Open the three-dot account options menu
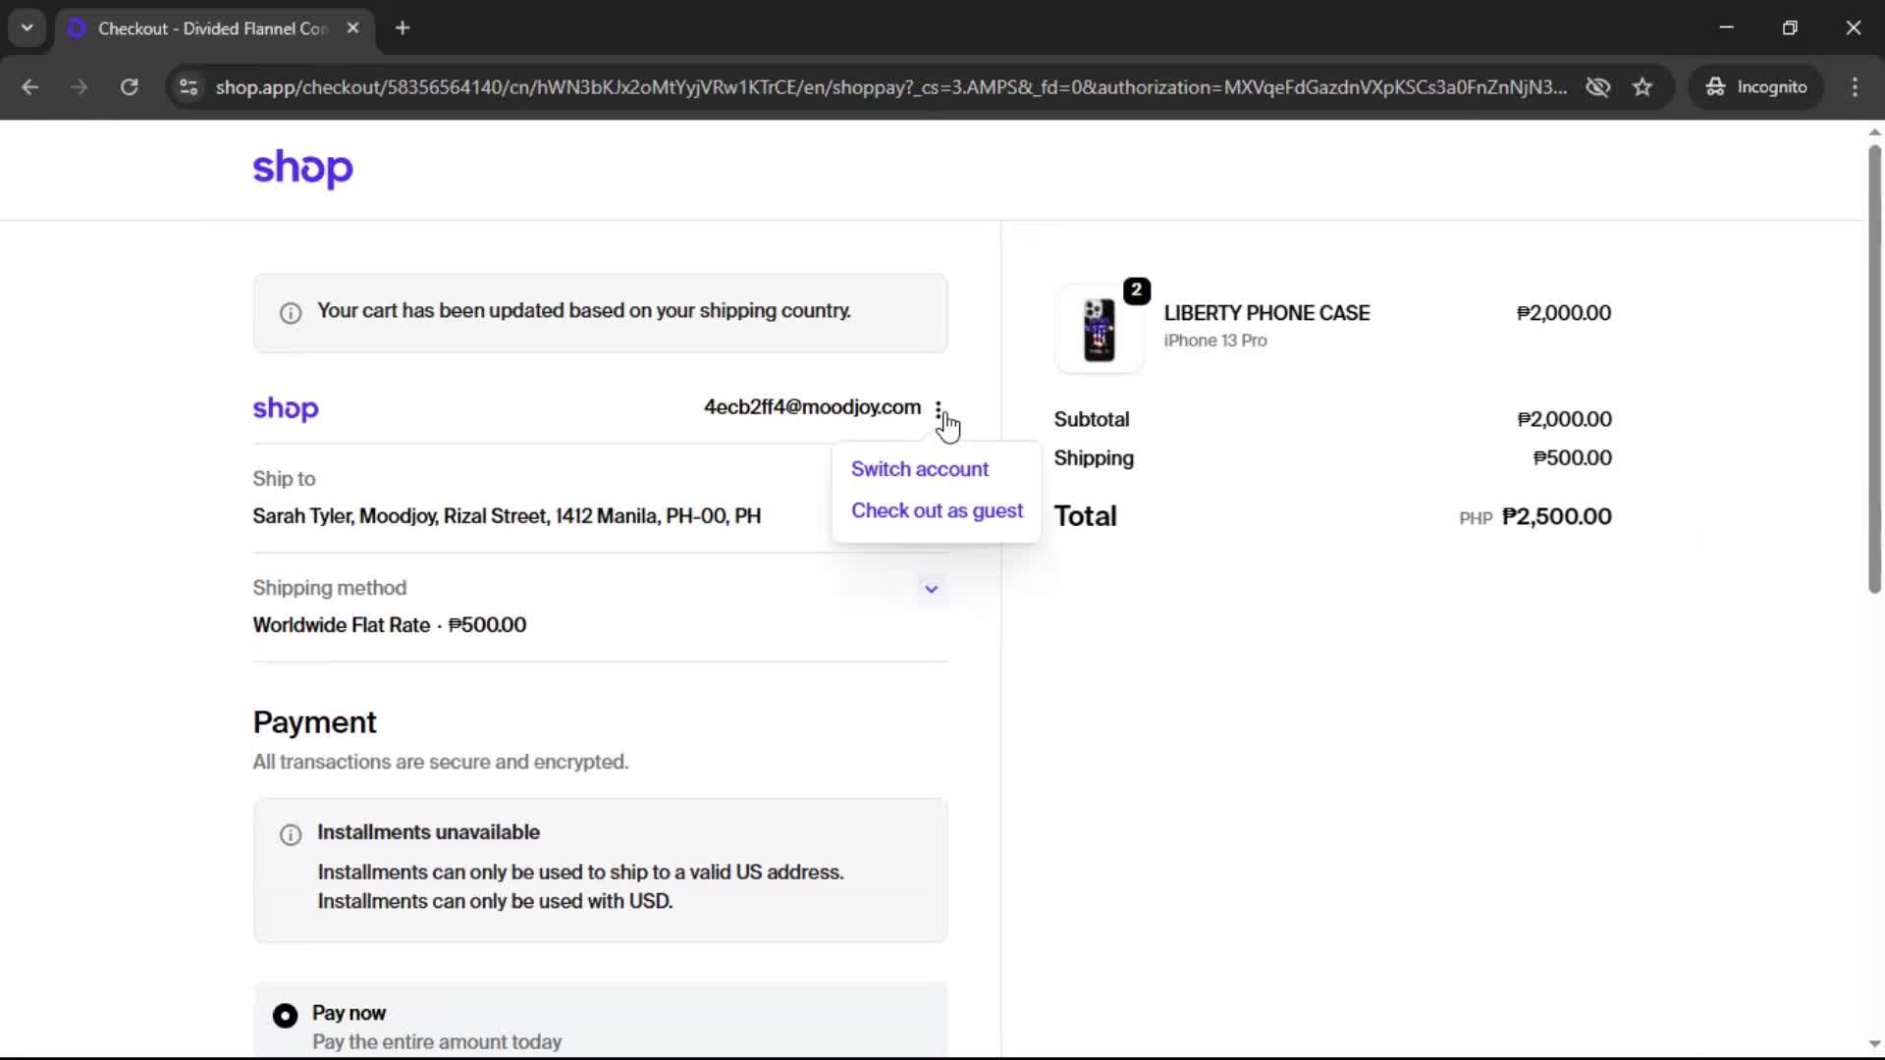1885x1060 pixels. (939, 408)
